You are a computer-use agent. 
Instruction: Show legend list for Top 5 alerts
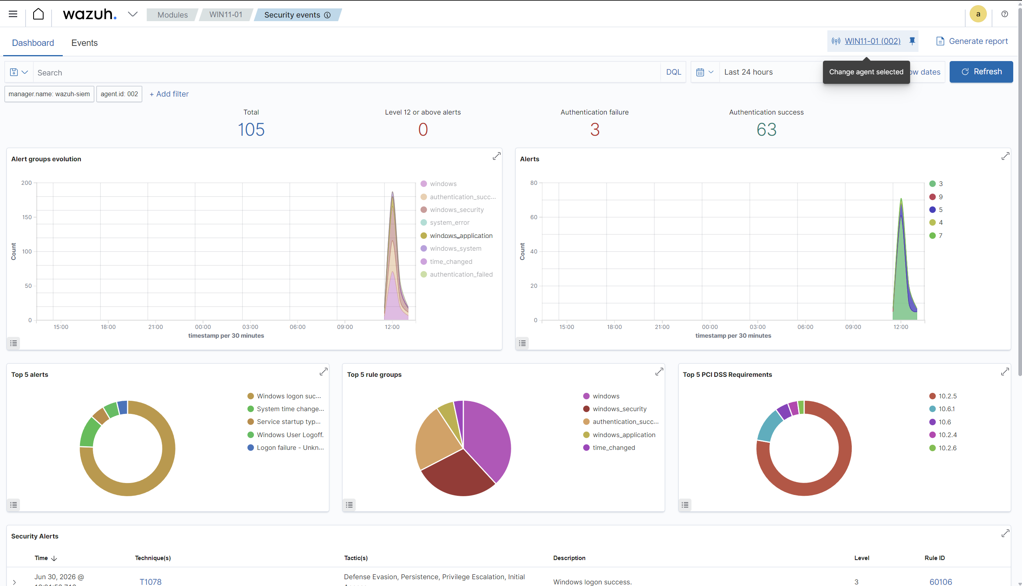[14, 505]
